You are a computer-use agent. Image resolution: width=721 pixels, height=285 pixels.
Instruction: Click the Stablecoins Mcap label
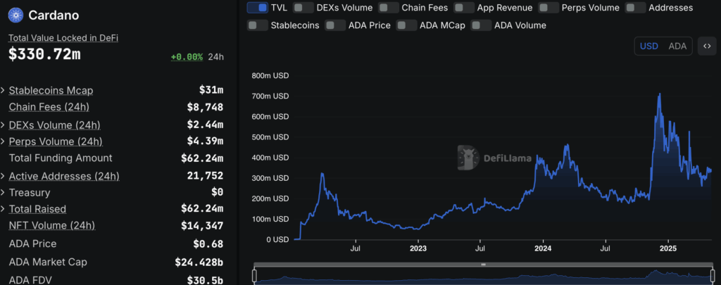click(51, 91)
